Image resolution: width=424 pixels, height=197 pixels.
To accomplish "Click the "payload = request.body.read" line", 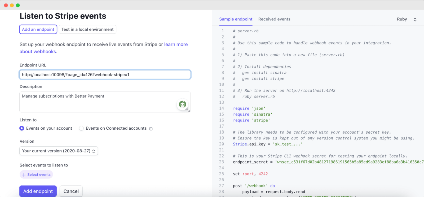I will tap(273, 192).
